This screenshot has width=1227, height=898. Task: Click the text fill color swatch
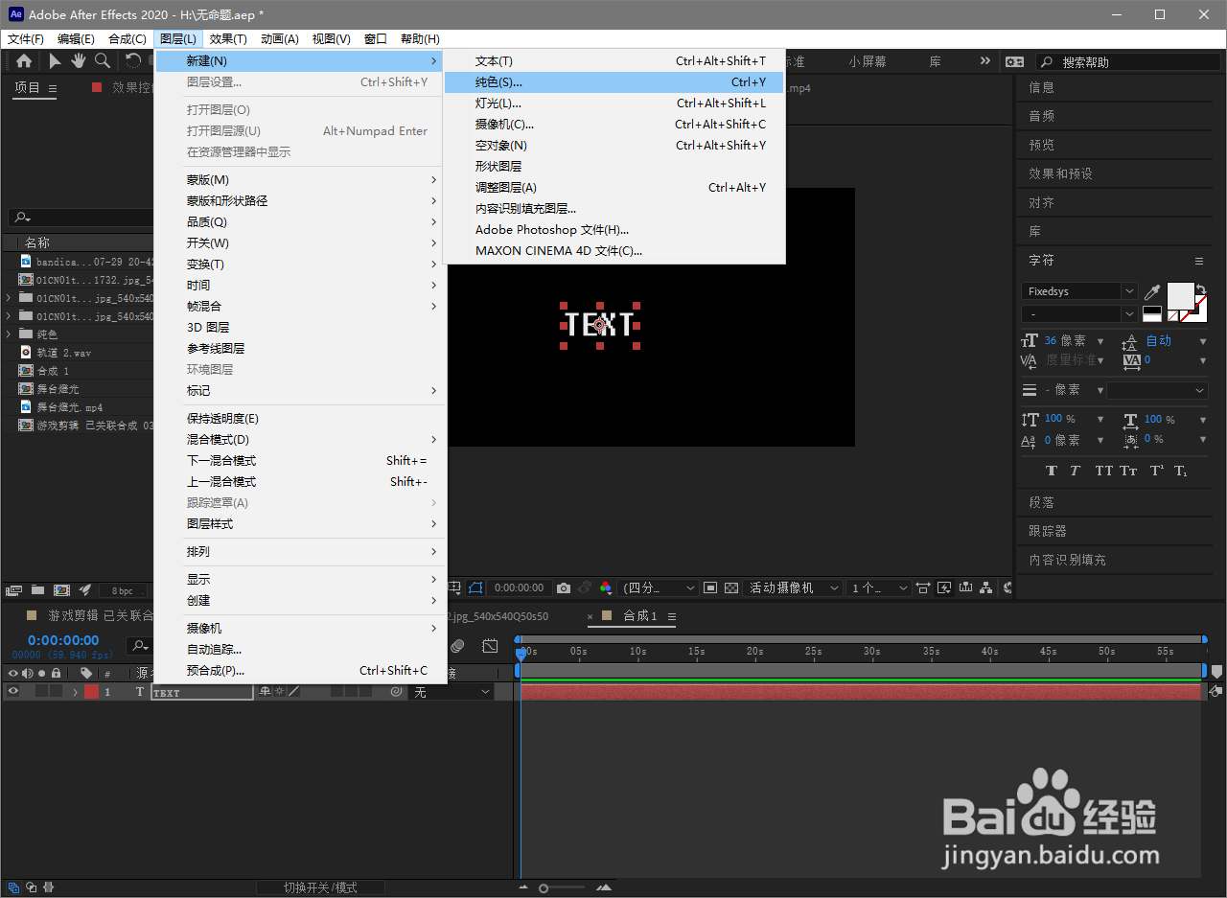(x=1180, y=295)
